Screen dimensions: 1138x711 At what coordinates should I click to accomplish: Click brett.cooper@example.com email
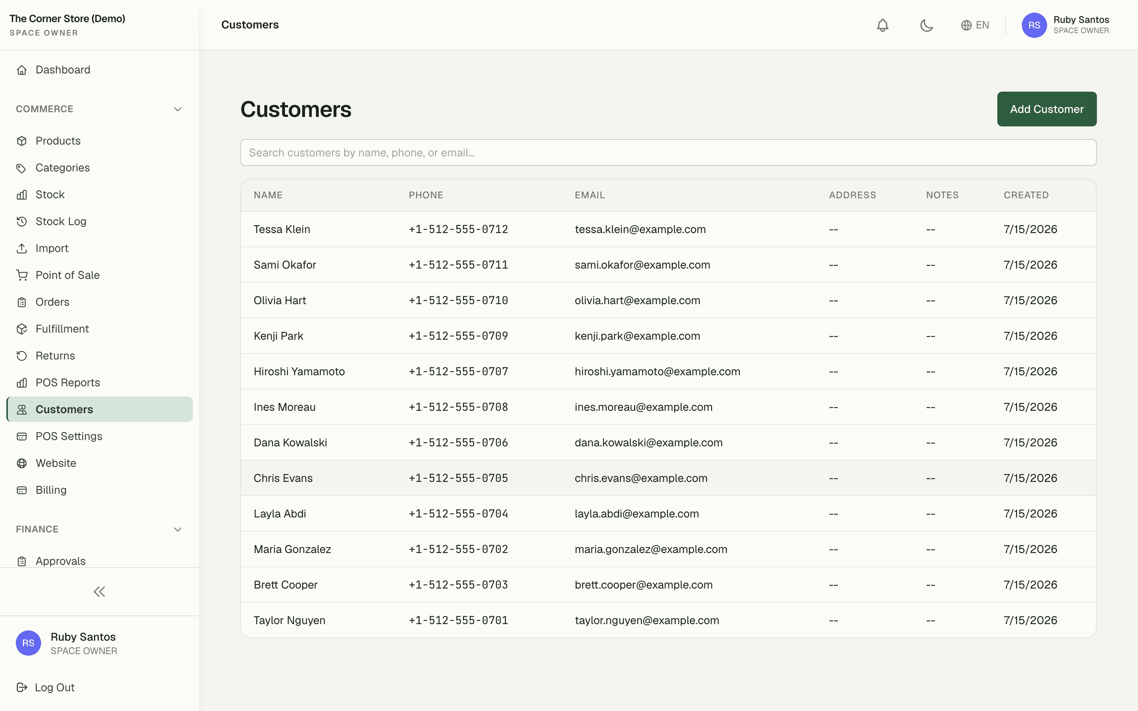pyautogui.click(x=643, y=585)
